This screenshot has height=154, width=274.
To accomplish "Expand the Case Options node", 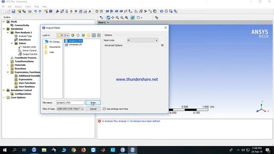I will pyautogui.click(x=4, y=98).
